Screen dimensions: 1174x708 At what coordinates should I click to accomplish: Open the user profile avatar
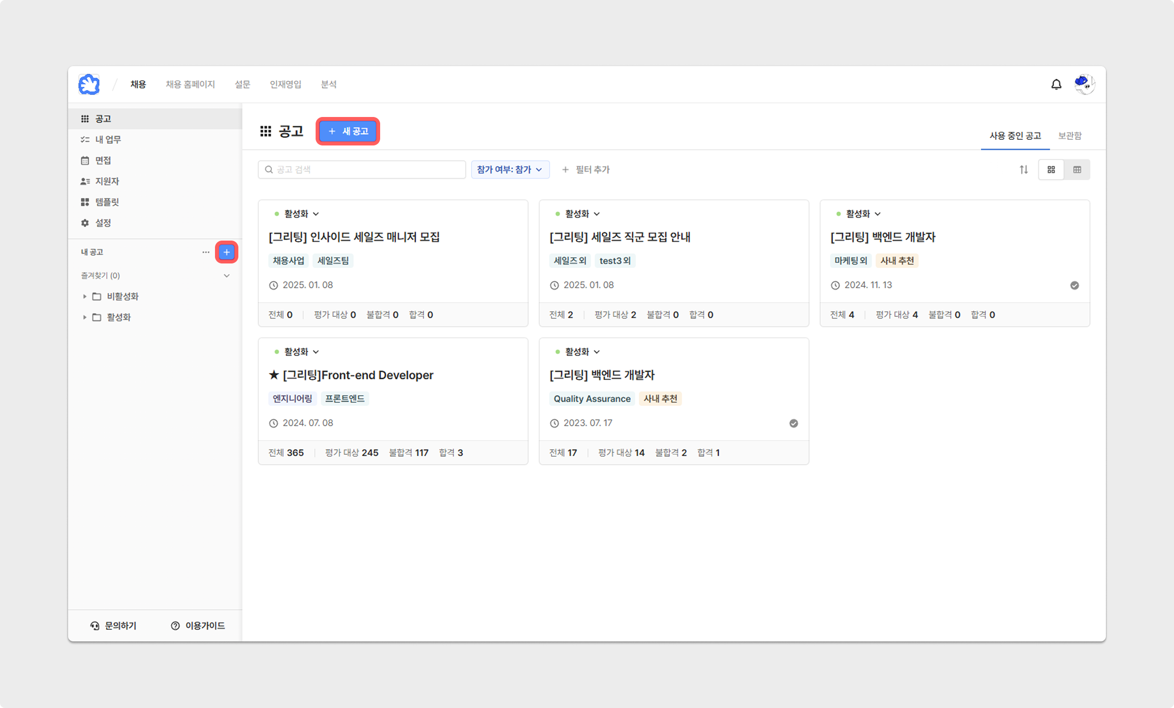tap(1084, 84)
